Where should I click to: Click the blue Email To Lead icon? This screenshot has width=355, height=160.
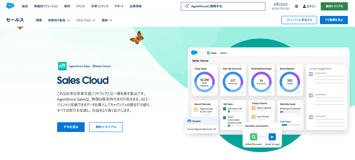coord(272,137)
